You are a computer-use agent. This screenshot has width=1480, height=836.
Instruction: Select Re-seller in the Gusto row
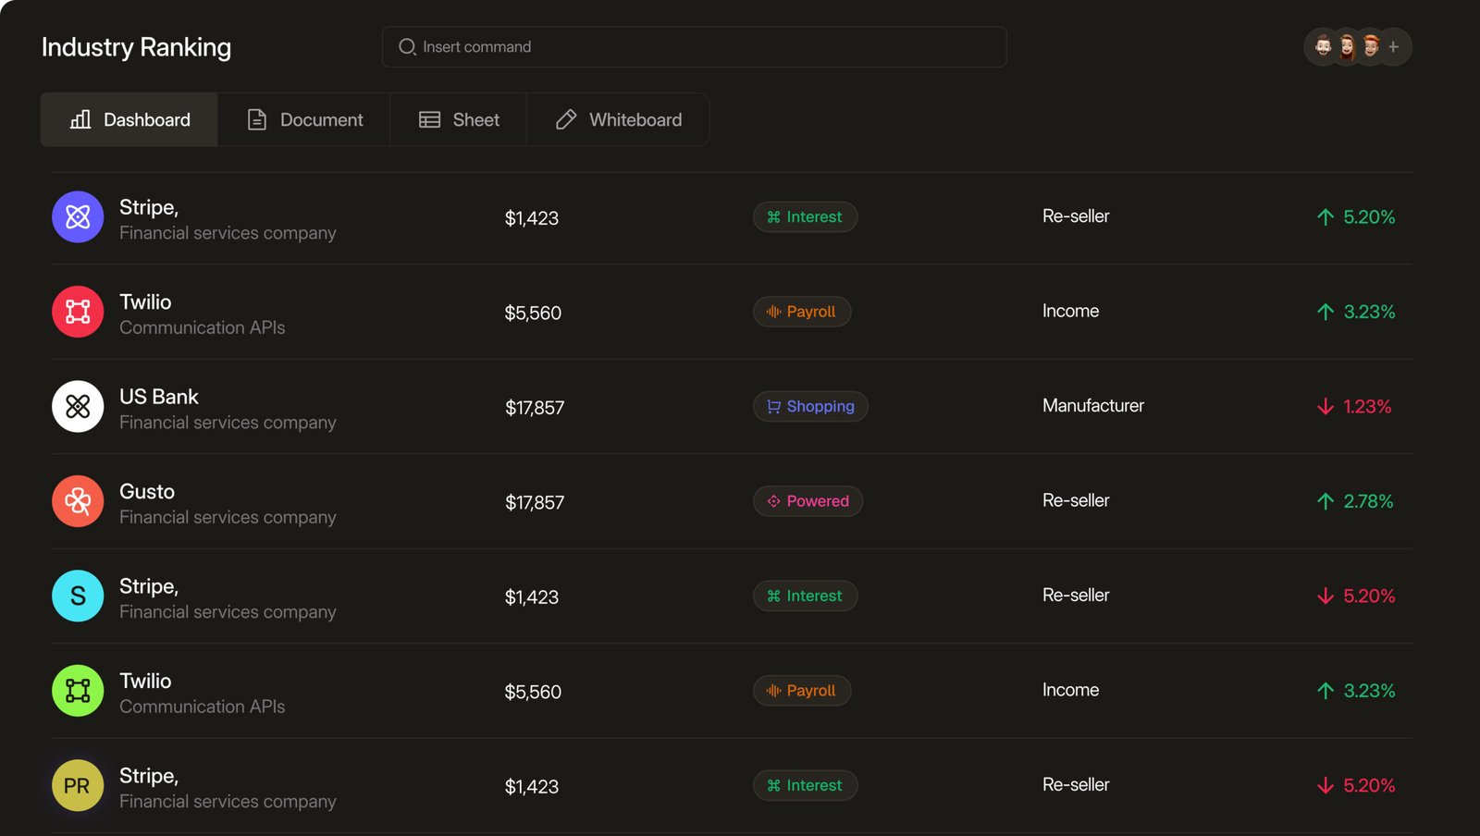click(x=1076, y=500)
